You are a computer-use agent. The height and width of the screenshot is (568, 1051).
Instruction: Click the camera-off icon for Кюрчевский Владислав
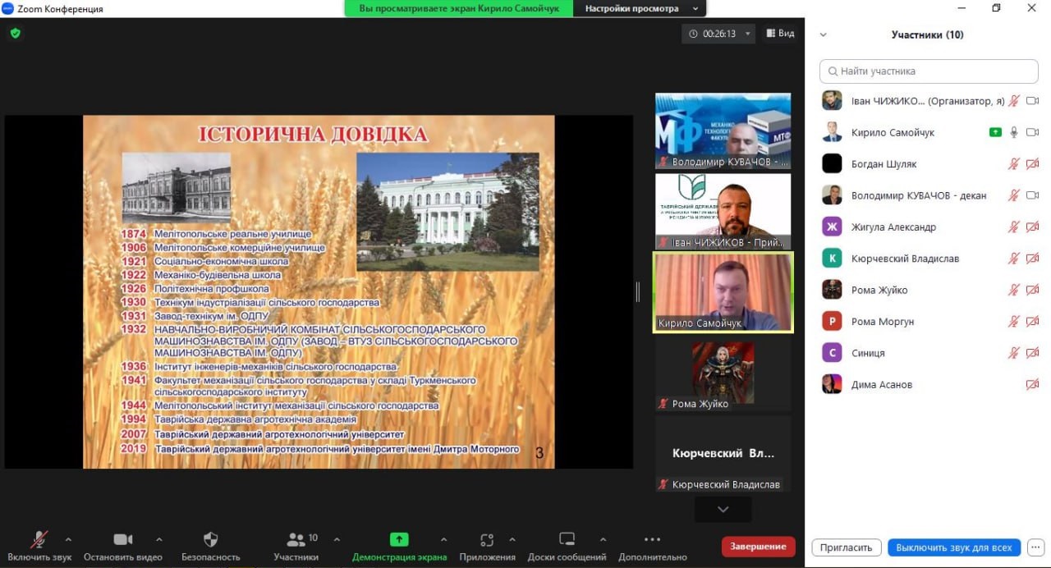[x=1033, y=259]
